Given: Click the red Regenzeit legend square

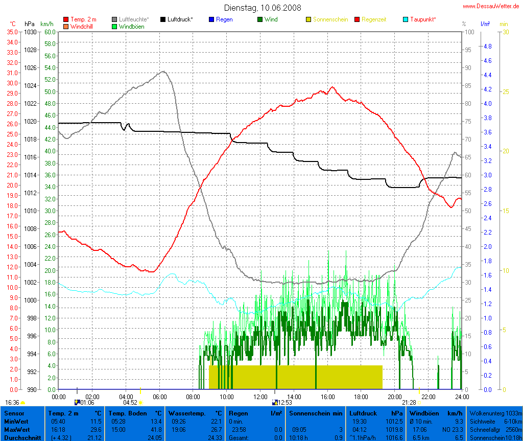Looking at the screenshot, I should coord(358,19).
